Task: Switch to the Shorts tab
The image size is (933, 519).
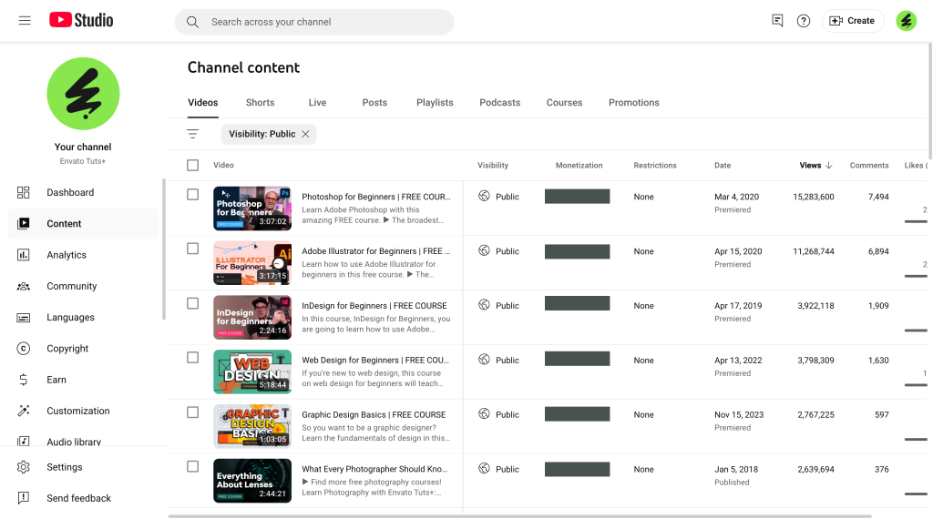Action: [260, 102]
